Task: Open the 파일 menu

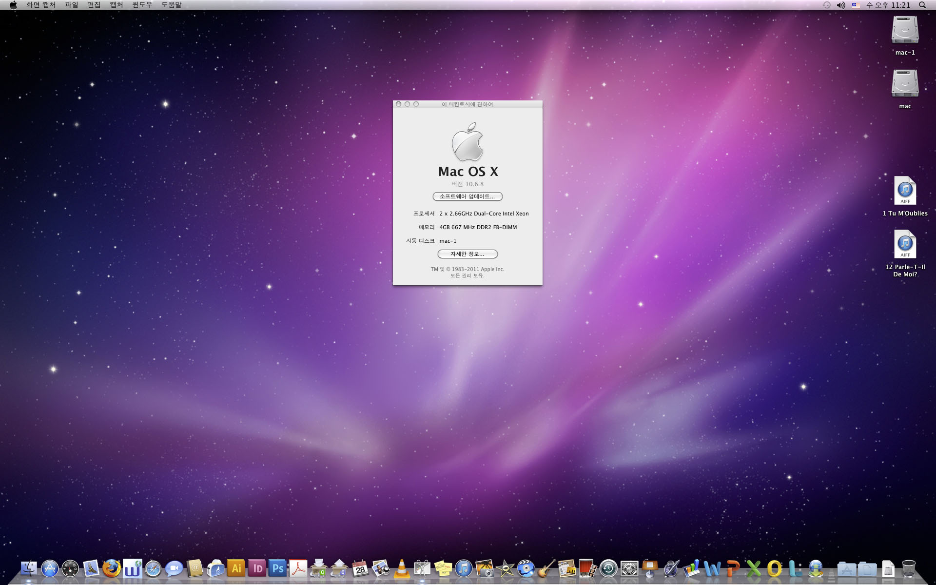Action: [x=71, y=5]
